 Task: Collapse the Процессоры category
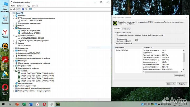click(x=14, y=71)
